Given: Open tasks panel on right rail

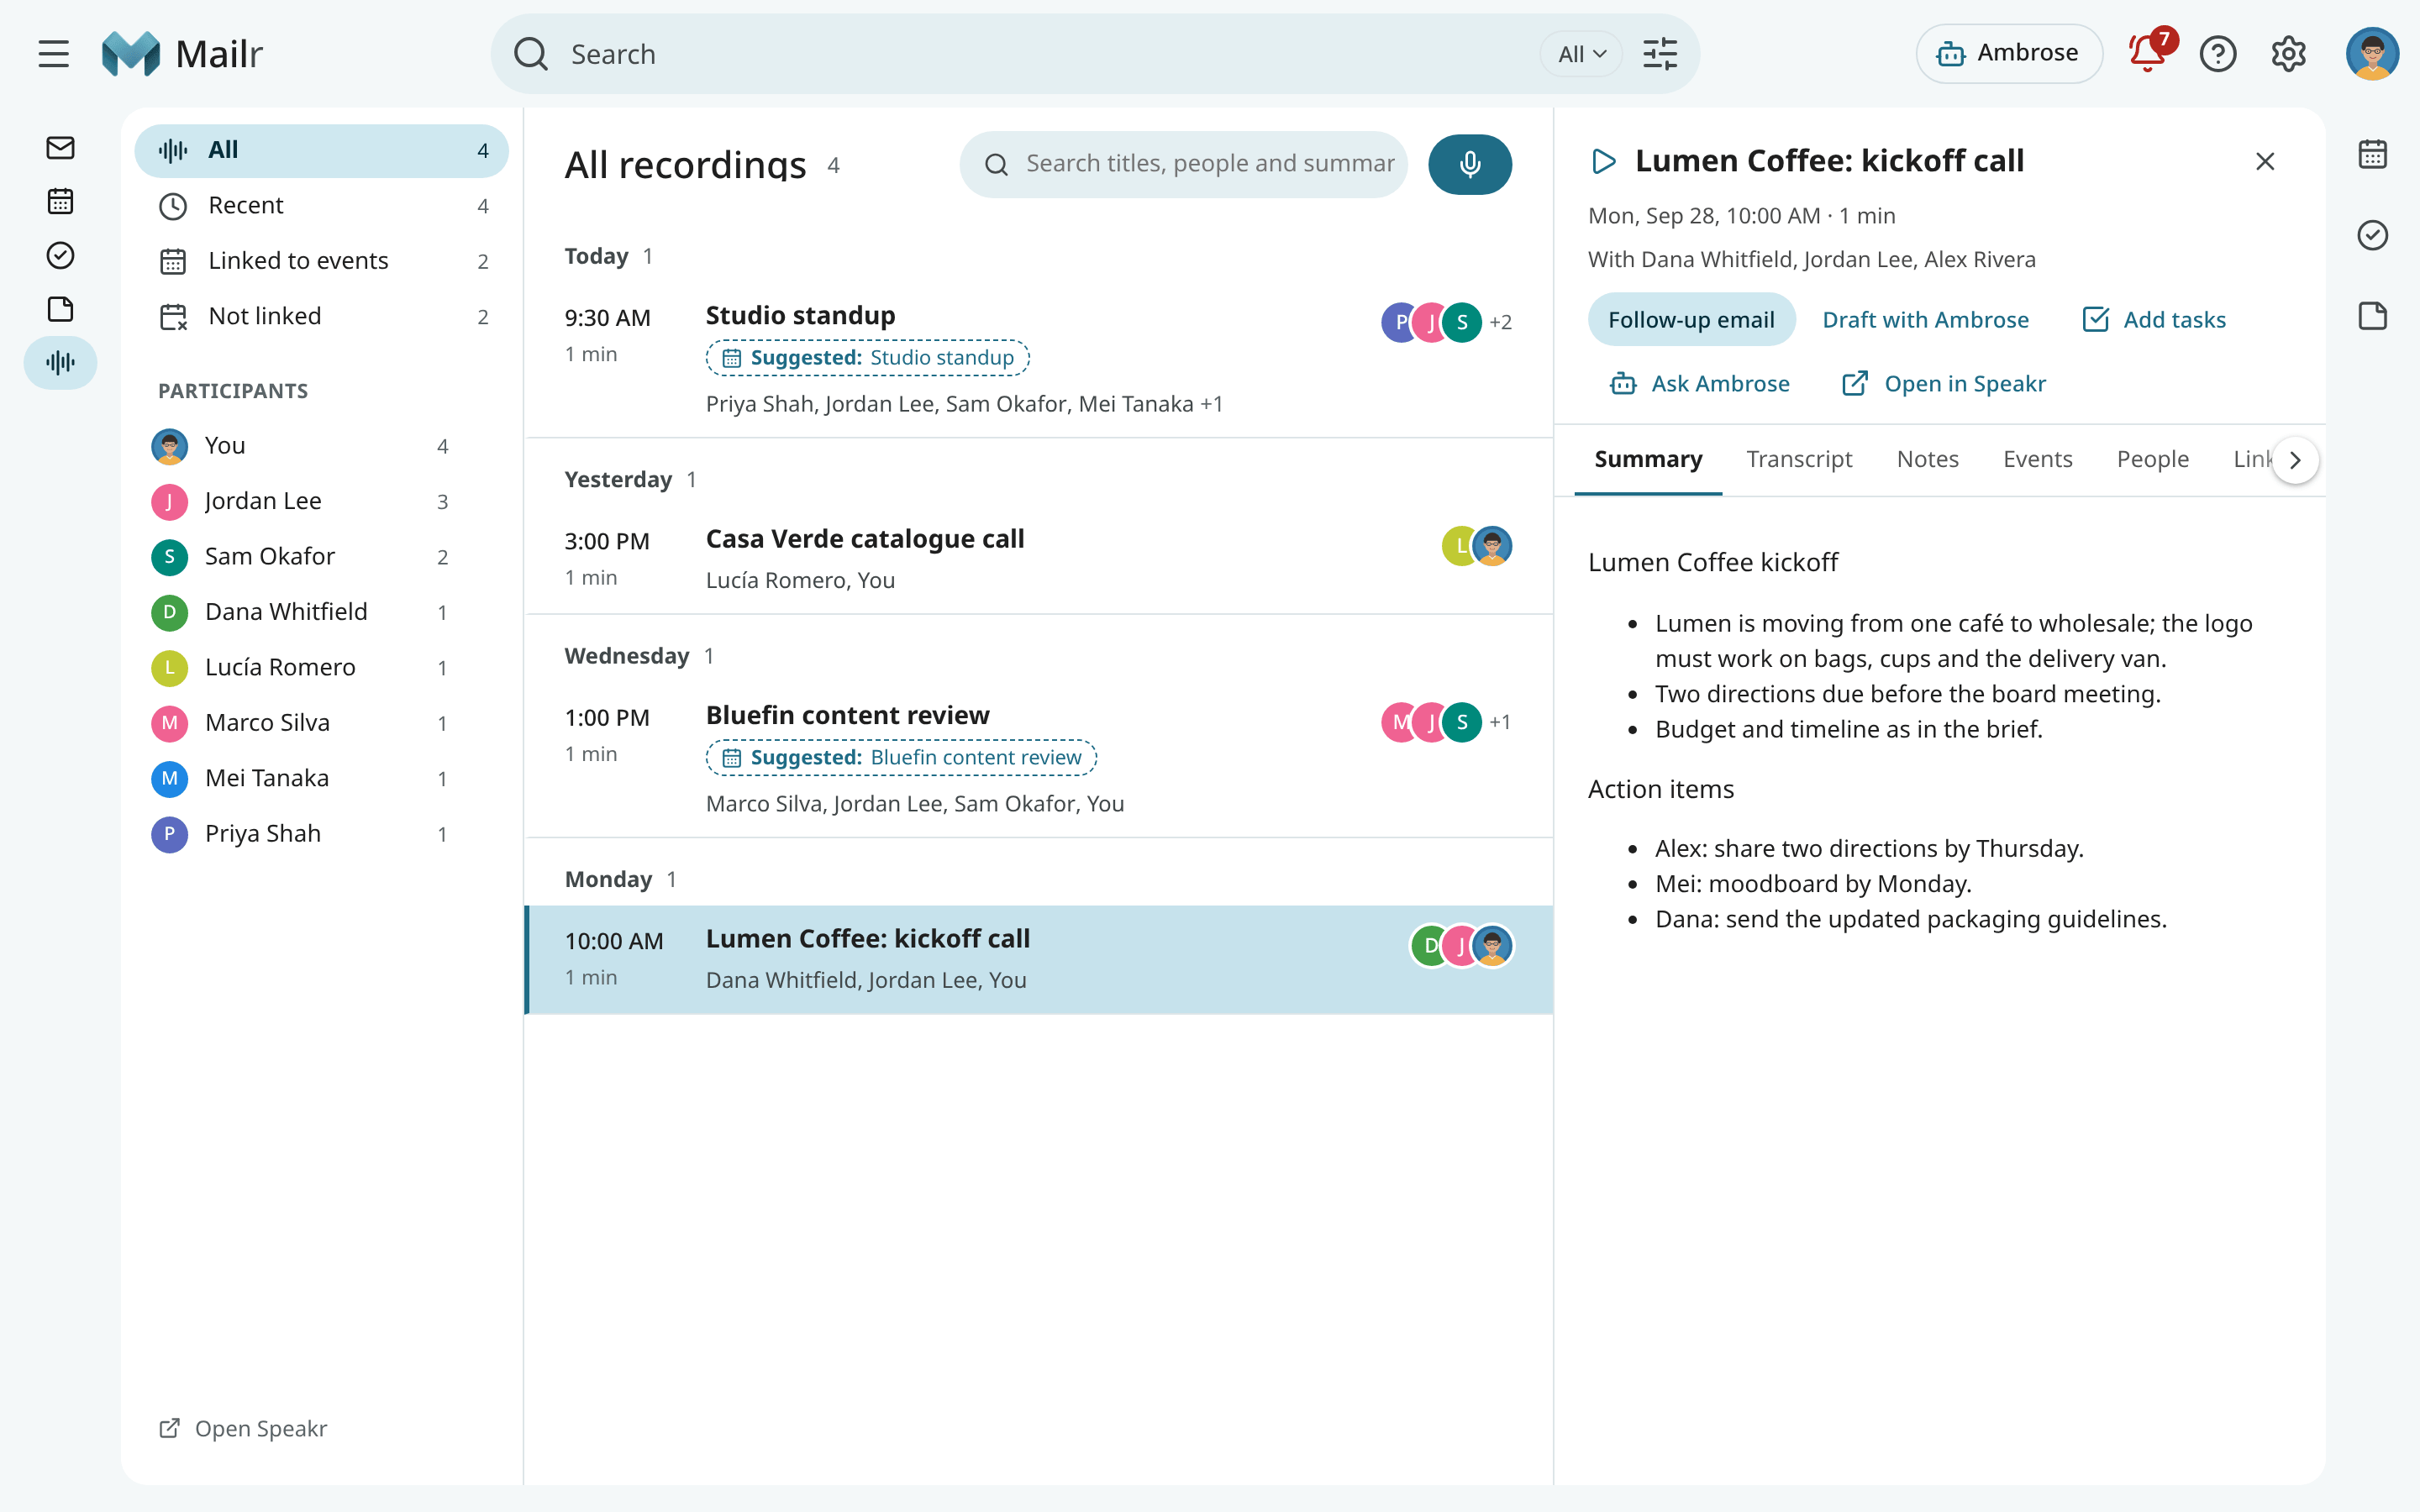Looking at the screenshot, I should (2372, 235).
